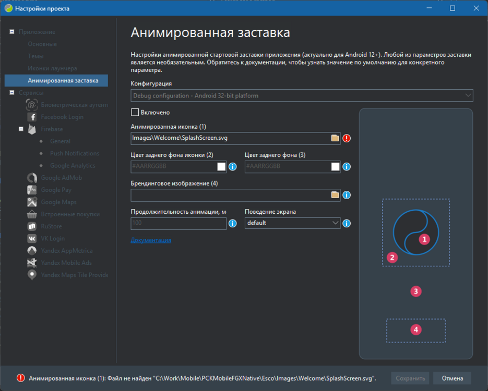The height and width of the screenshot is (391, 488).
Task: Click the Yandex AppMetrica label
Action: click(67, 251)
